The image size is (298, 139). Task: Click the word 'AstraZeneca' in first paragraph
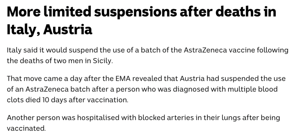[x=205, y=50]
